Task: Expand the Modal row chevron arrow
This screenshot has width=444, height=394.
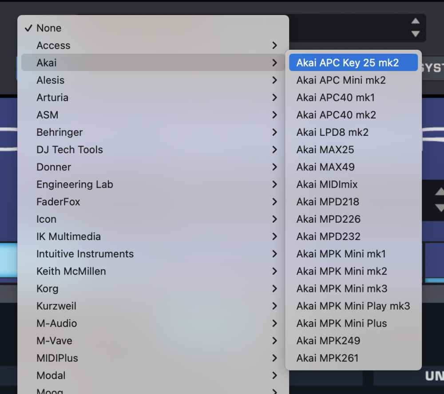Action: [x=274, y=375]
